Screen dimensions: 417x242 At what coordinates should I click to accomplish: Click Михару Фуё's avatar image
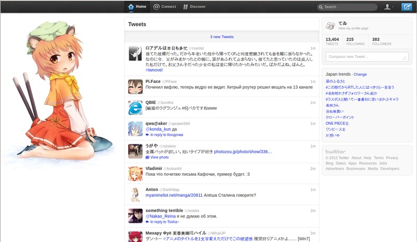point(136,236)
